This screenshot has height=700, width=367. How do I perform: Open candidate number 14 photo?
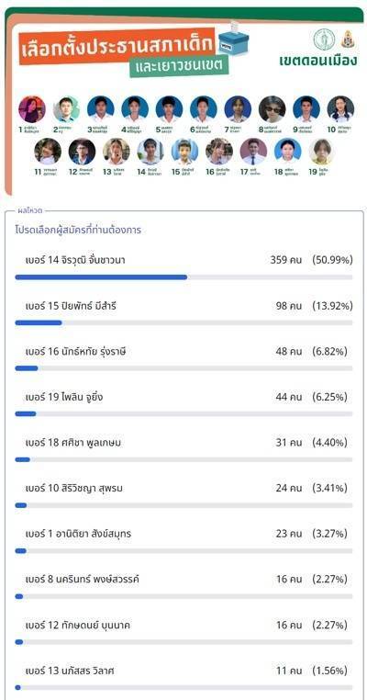click(150, 152)
